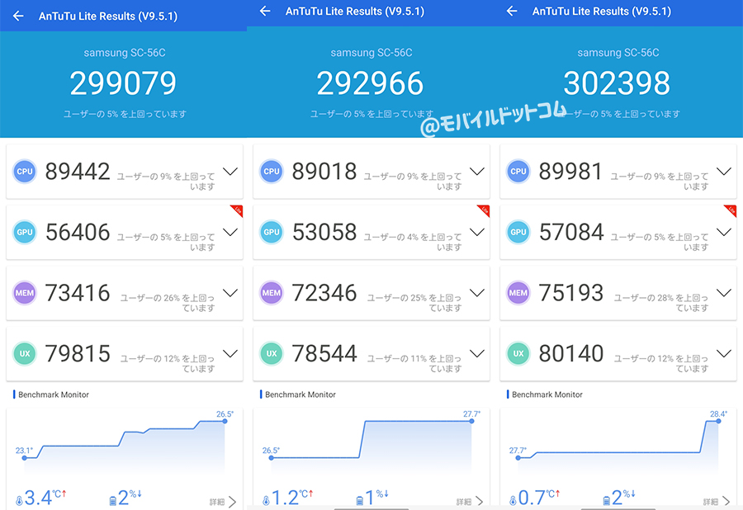Expand the CPU 89442 score details
The image size is (743, 510).
coord(230,172)
